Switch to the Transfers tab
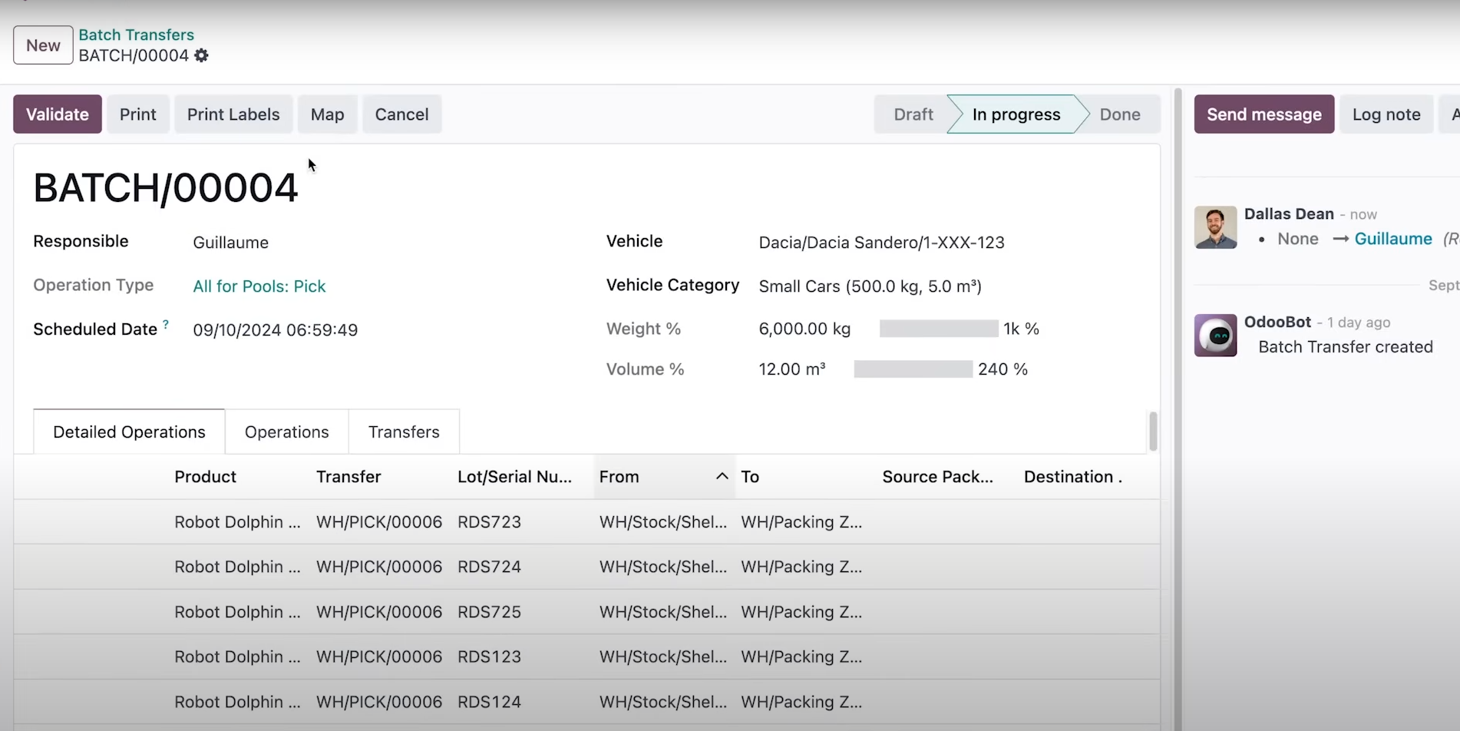 [404, 432]
